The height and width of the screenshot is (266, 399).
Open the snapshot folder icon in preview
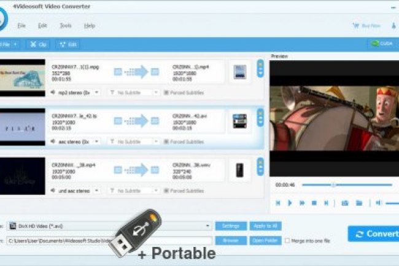point(359,203)
